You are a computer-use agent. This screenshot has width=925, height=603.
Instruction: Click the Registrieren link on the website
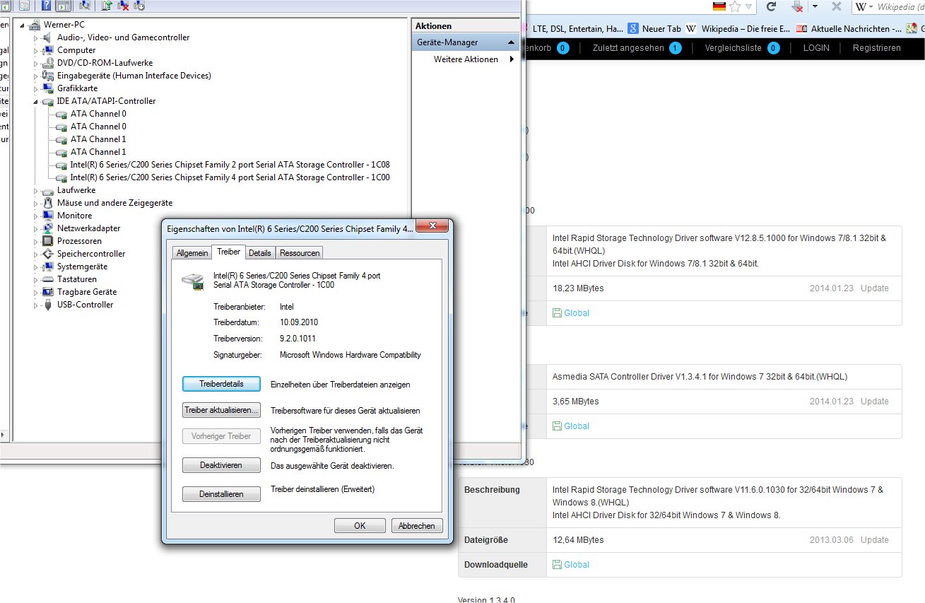877,48
